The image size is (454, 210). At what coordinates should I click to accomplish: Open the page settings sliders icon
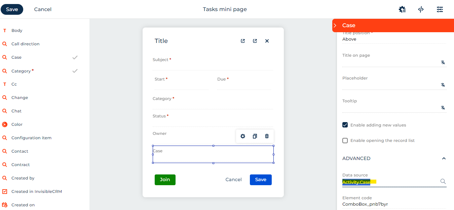pos(440,9)
